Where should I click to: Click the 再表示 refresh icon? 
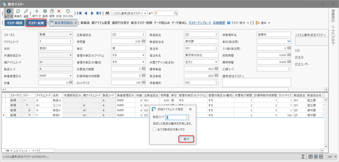tap(18, 12)
